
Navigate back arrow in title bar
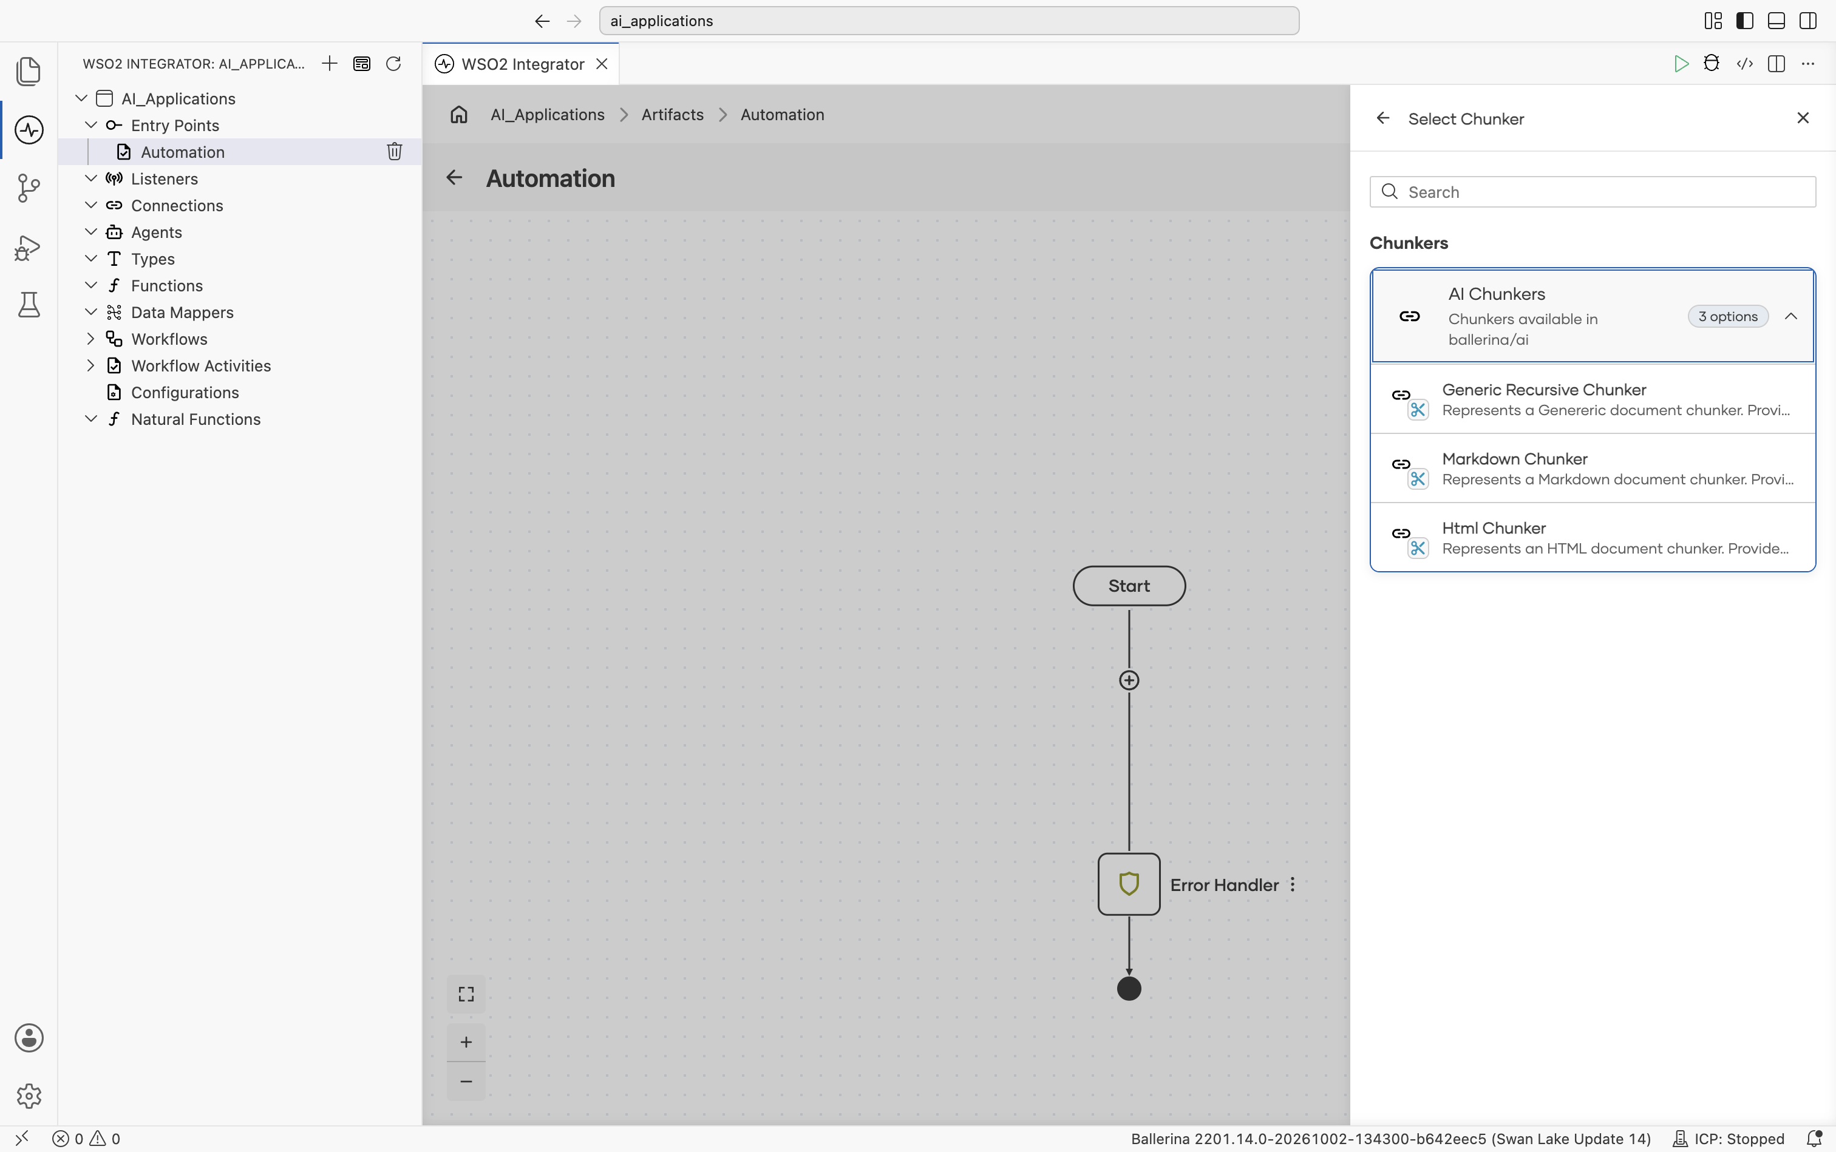[542, 21]
